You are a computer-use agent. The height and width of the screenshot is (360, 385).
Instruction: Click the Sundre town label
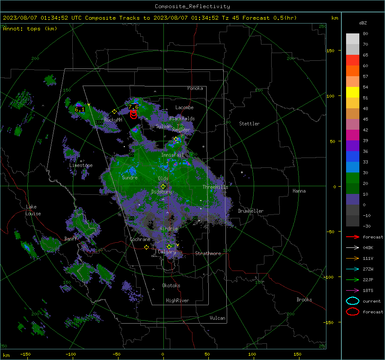pyautogui.click(x=130, y=177)
